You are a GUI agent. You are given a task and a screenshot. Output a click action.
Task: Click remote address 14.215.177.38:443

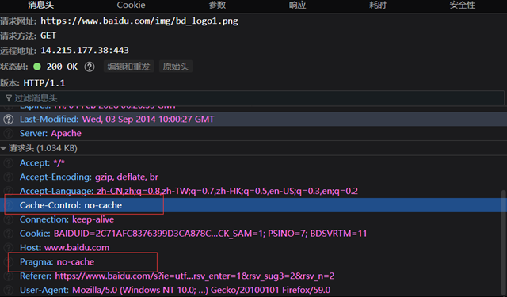[x=85, y=51]
